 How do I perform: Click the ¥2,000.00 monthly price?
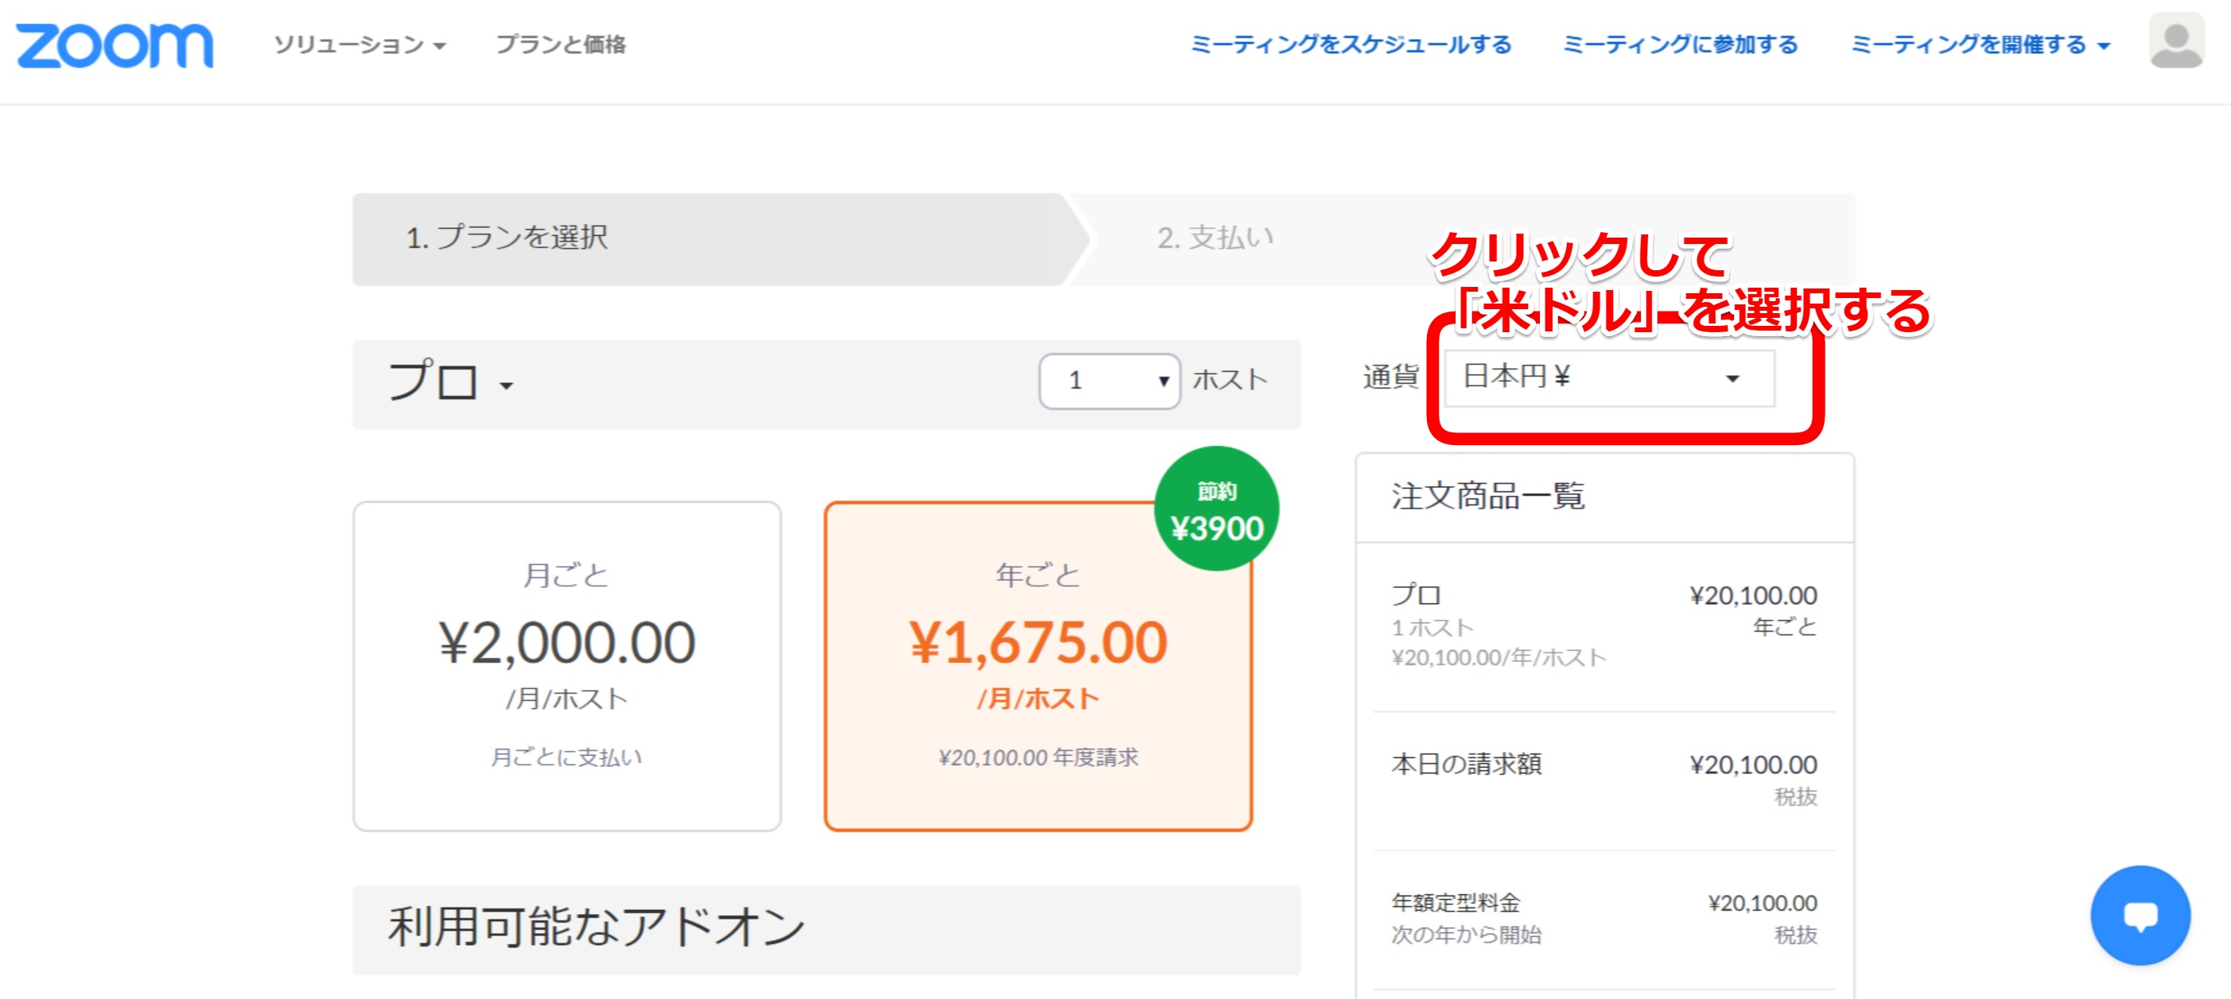click(x=566, y=642)
